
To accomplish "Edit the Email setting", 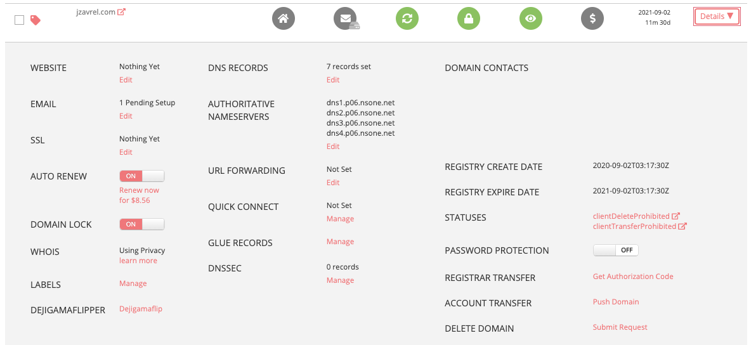I will 126,116.
